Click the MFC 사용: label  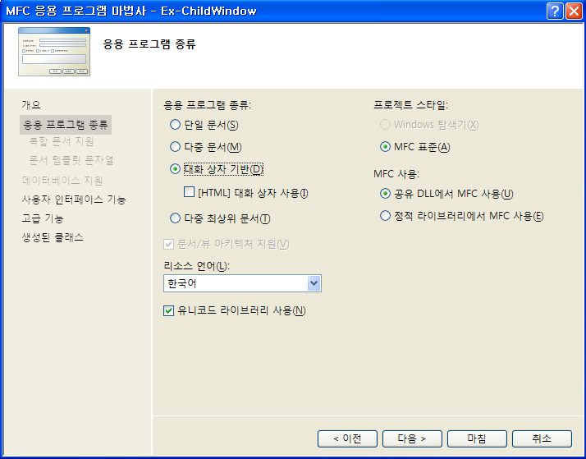396,174
